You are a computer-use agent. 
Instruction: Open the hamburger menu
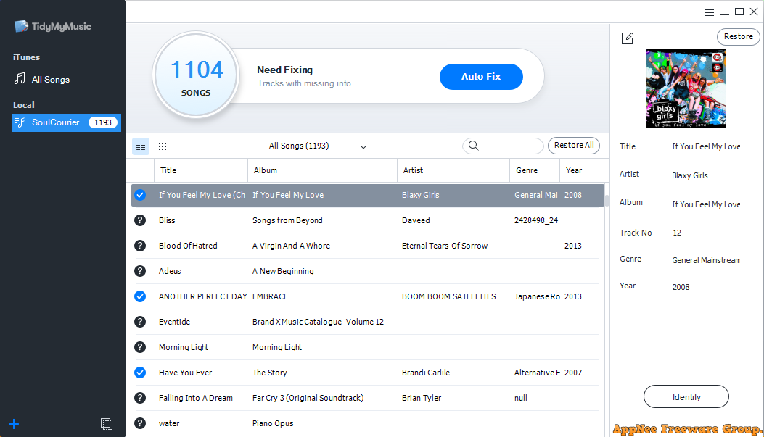pos(710,12)
